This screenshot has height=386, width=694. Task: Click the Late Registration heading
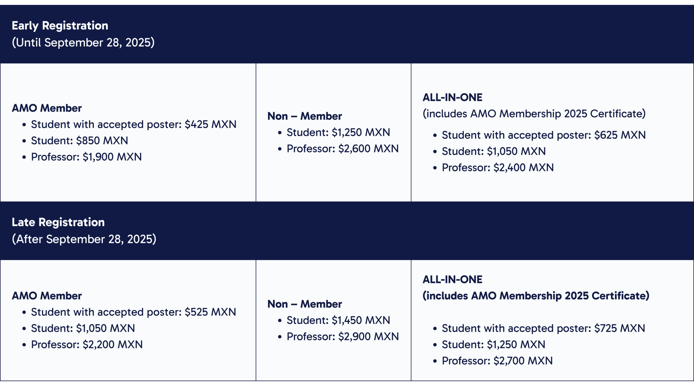click(x=58, y=222)
